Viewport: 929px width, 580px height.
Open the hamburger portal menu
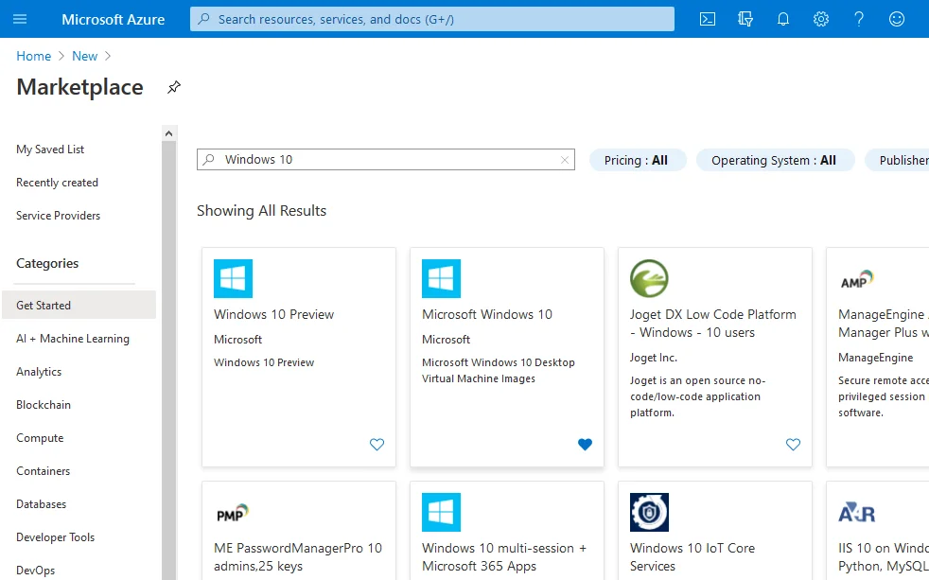coord(20,19)
